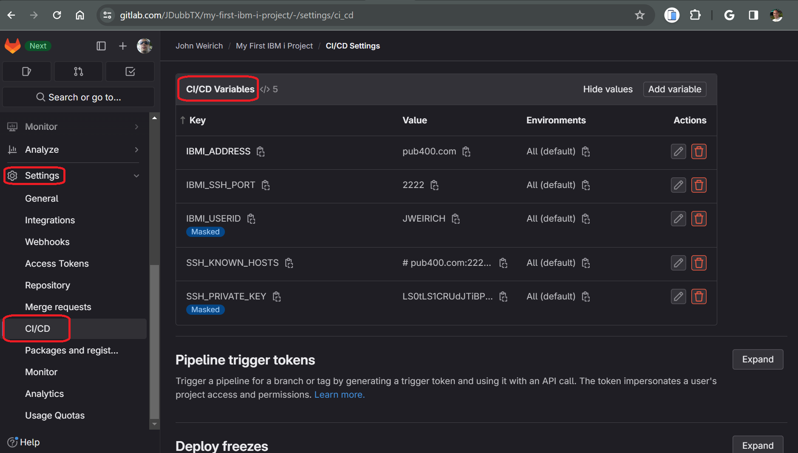Copy the SSH_PRIVATE_KEY key name
This screenshot has width=798, height=453.
277,296
